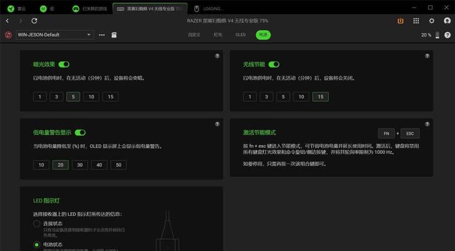
Task: Switch to the 自定义 customize tab
Action: coord(194,35)
